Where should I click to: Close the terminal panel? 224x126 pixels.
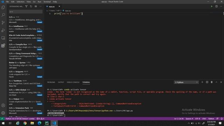221,82
